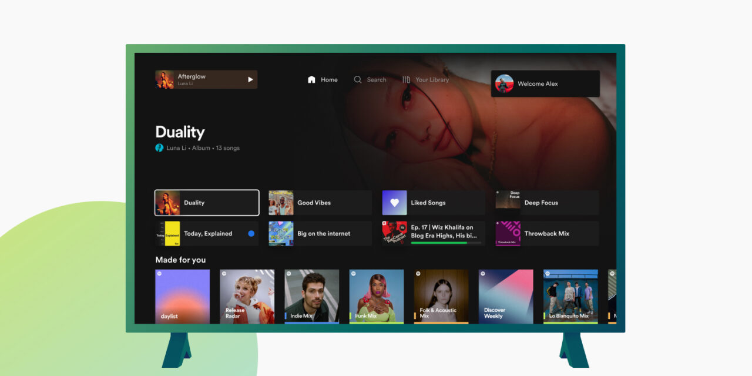This screenshot has width=752, height=376.
Task: Select the Release Radar cover
Action: [x=247, y=296]
